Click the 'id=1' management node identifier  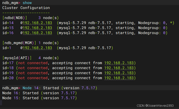7,48
